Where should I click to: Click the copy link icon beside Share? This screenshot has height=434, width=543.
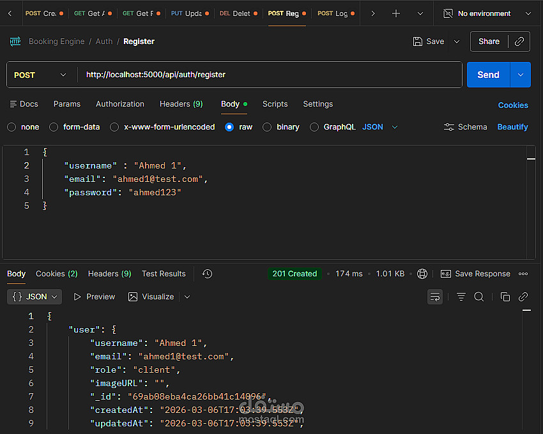519,41
